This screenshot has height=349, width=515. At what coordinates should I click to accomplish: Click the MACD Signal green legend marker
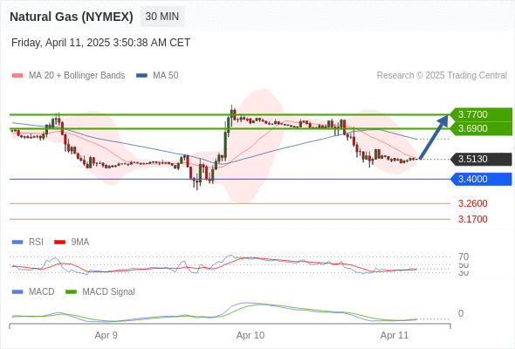coord(71,291)
